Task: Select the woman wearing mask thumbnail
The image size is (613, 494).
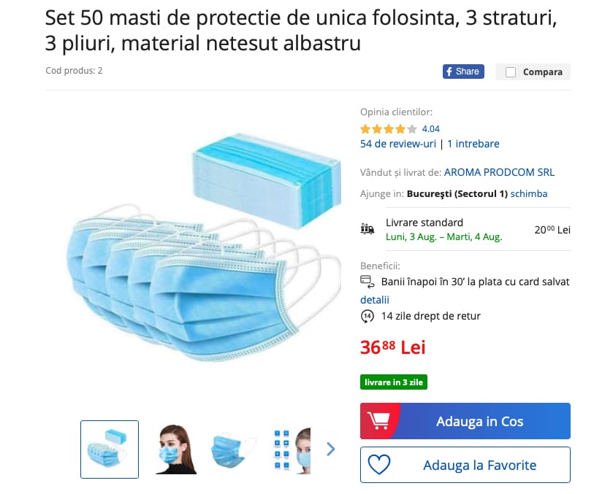Action: [175, 449]
